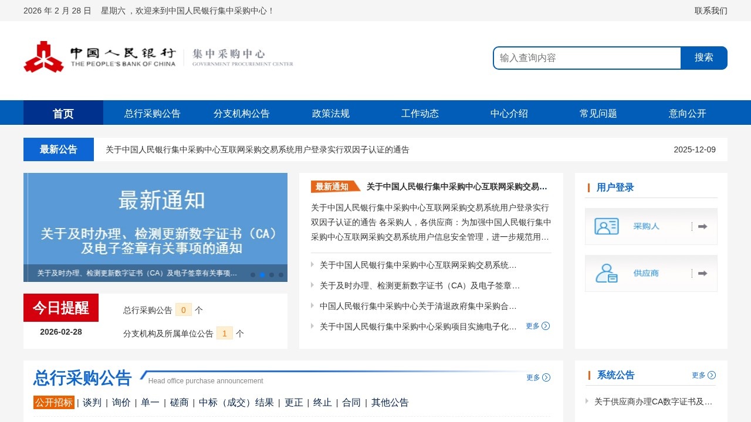Select the 谈判 tab

pyautogui.click(x=92, y=403)
